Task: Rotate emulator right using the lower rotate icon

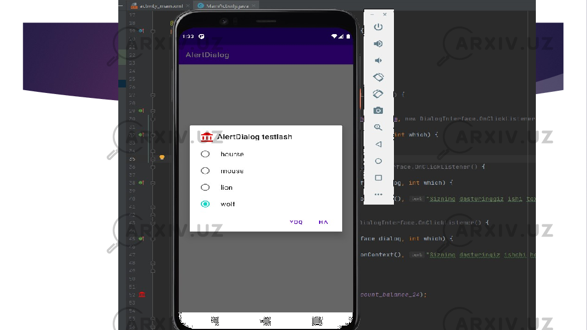Action: point(378,94)
